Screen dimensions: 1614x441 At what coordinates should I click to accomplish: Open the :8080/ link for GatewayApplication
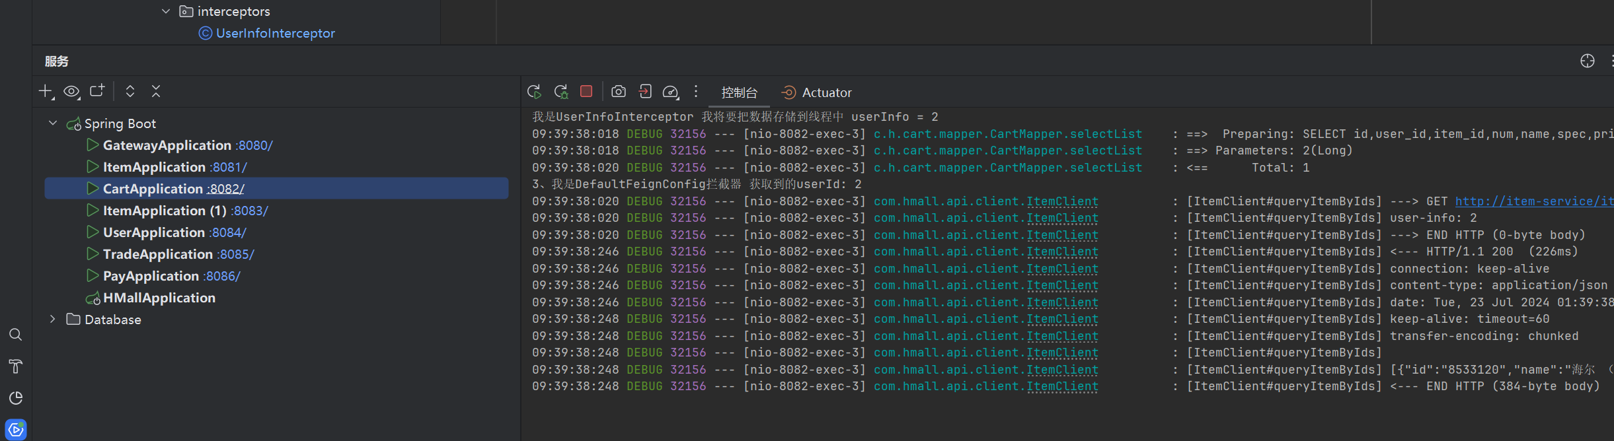click(254, 145)
